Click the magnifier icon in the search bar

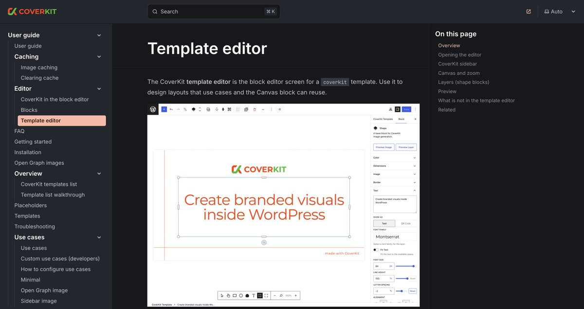155,12
